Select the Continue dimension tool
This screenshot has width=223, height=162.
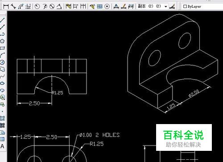point(83,6)
